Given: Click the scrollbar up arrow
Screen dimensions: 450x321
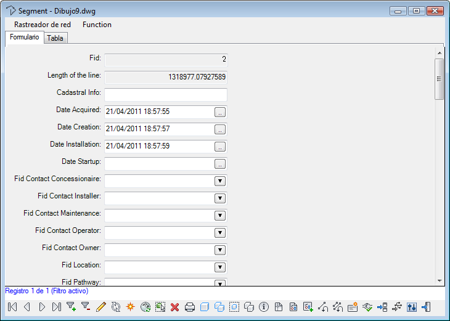Looking at the screenshot, I should click(440, 53).
